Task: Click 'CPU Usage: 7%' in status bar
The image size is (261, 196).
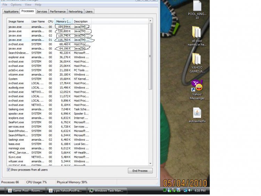Action: 37,182
